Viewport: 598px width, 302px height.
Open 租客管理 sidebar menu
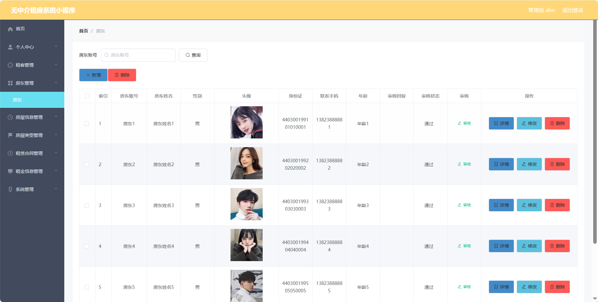(x=32, y=65)
